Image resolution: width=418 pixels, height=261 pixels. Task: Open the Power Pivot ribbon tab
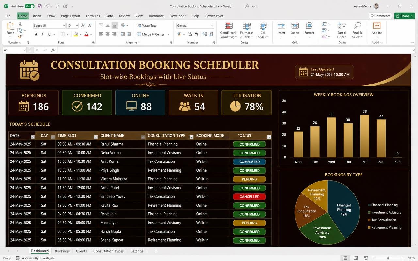[x=214, y=16]
